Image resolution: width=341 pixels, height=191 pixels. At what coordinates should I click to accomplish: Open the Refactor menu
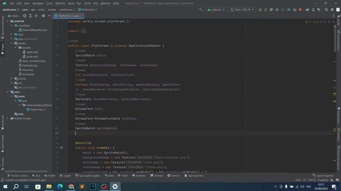pos(60,3)
